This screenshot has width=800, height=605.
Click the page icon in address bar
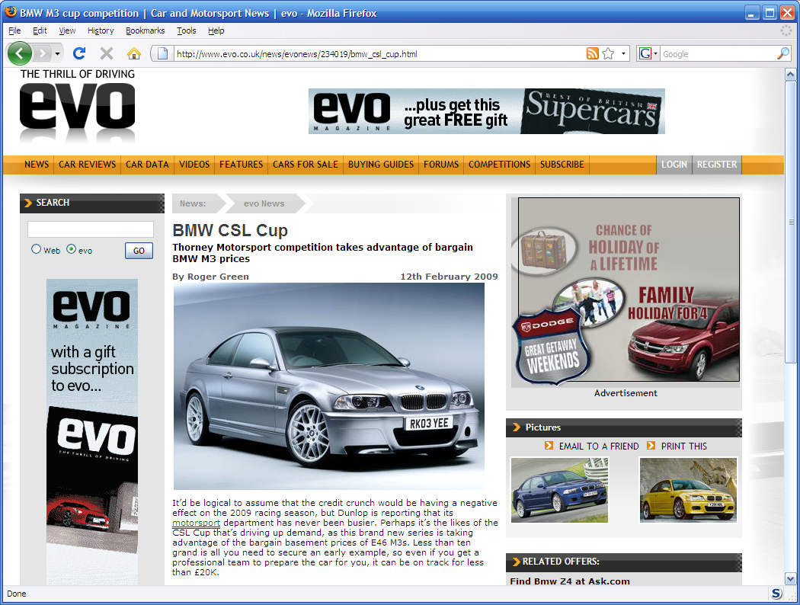[x=162, y=53]
